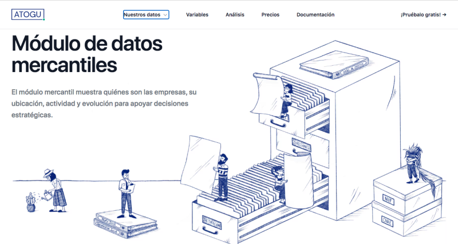Screen dimensions: 458x244
Task: Click the ¡Pruébalo gratis! link
Action: click(x=420, y=15)
